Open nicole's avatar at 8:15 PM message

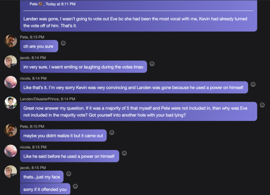point(10,151)
